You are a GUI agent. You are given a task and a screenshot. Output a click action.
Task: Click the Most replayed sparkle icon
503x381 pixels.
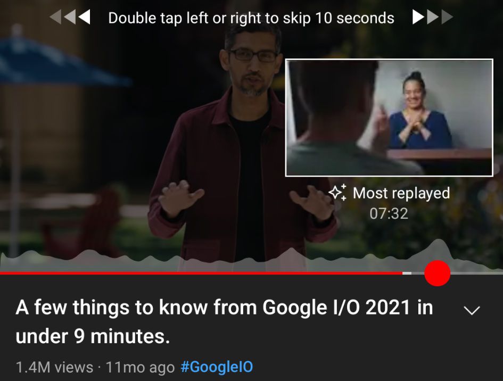coord(337,193)
